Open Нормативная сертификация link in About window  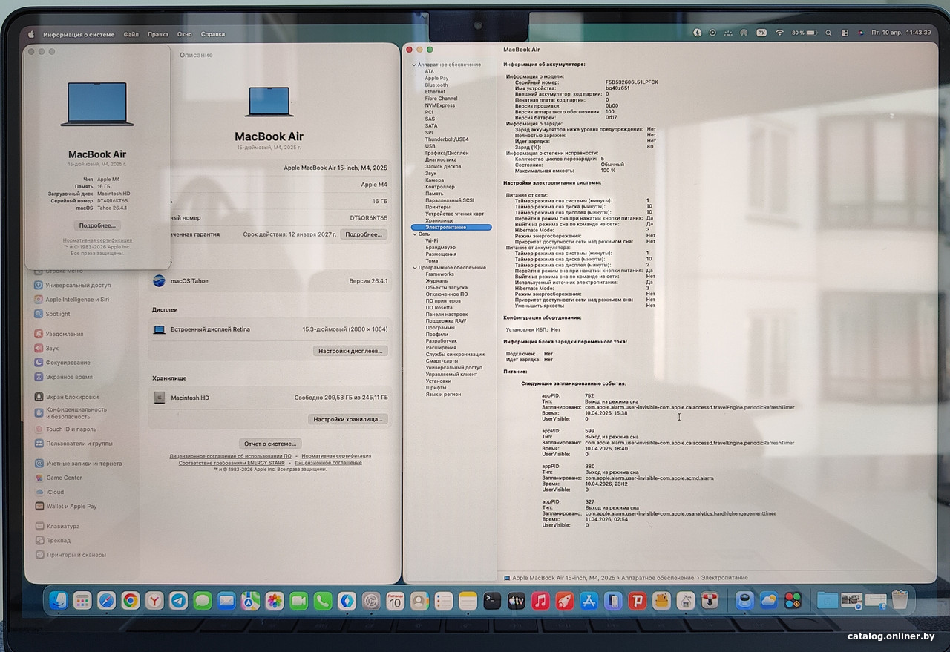pos(97,240)
